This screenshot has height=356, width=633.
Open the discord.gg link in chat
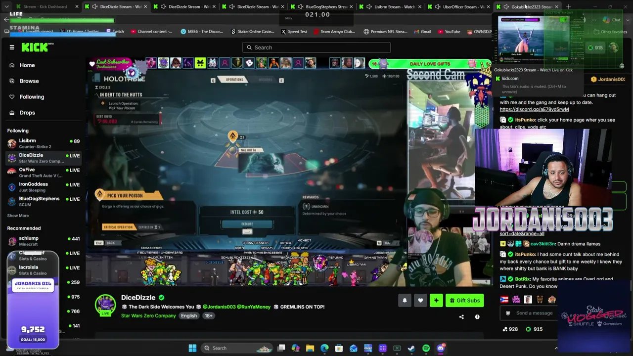[x=534, y=109]
